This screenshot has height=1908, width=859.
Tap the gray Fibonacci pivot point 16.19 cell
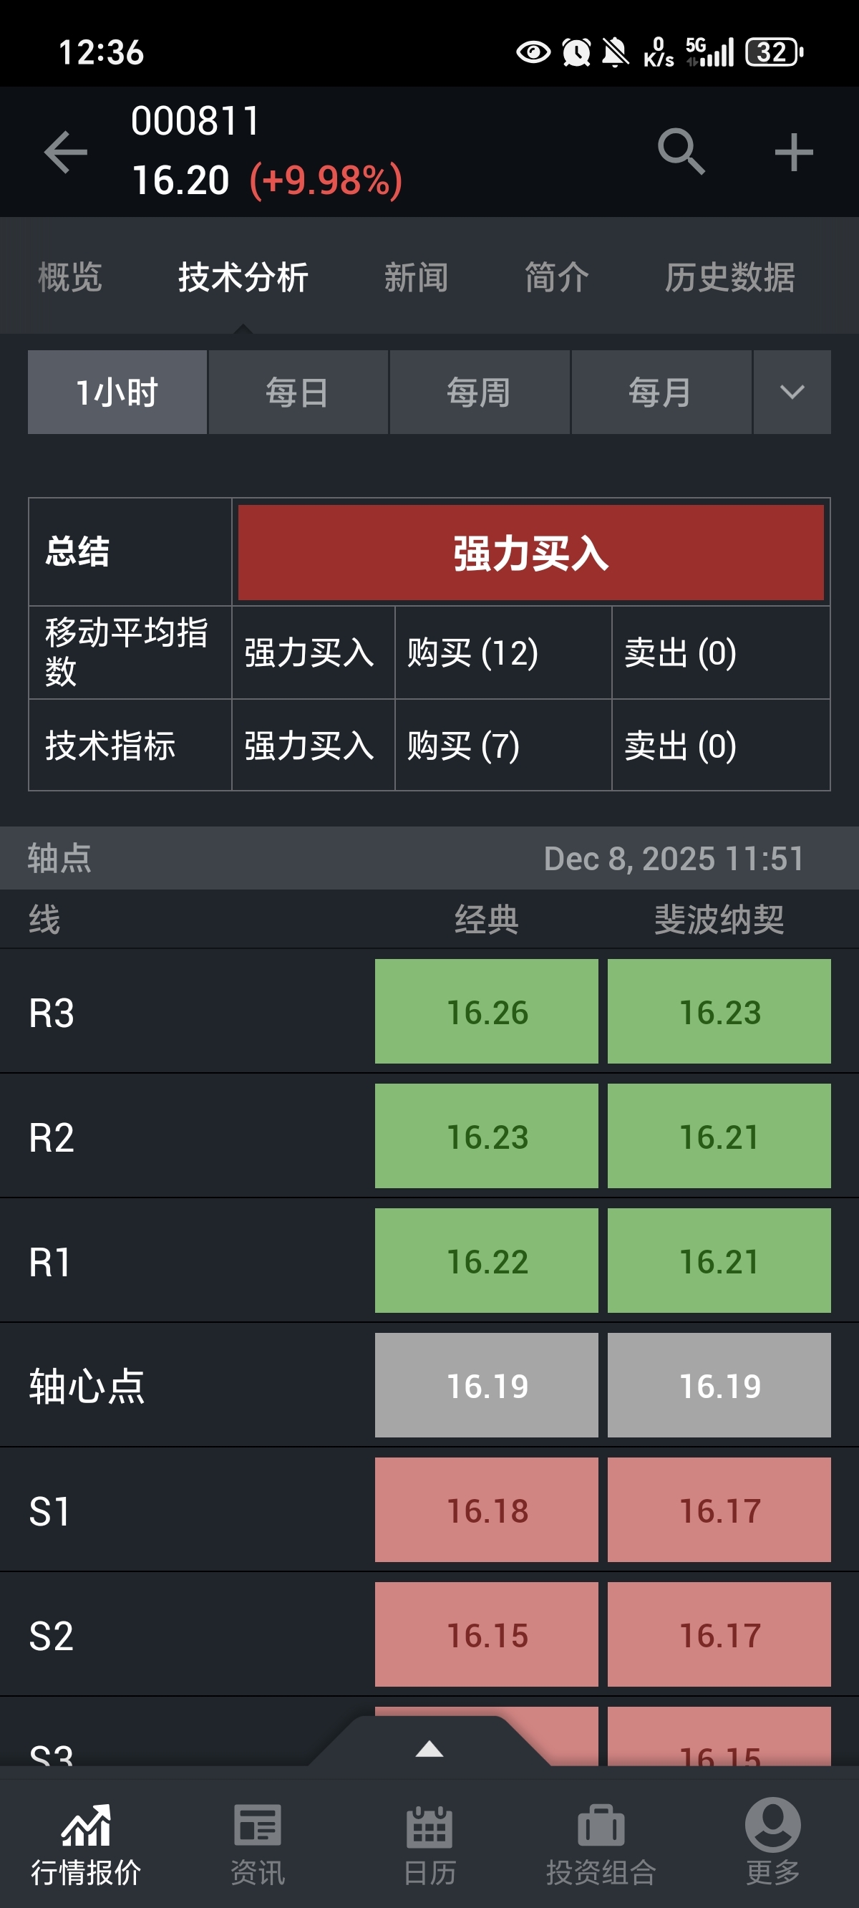click(x=719, y=1385)
